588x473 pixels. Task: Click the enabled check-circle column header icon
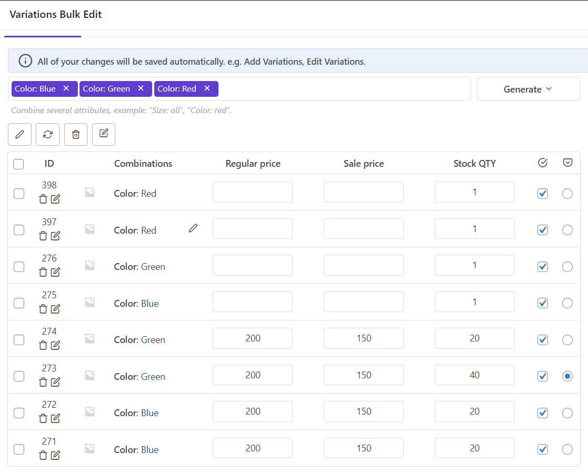pos(543,163)
